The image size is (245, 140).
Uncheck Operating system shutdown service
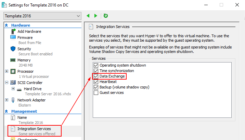(x=96, y=65)
